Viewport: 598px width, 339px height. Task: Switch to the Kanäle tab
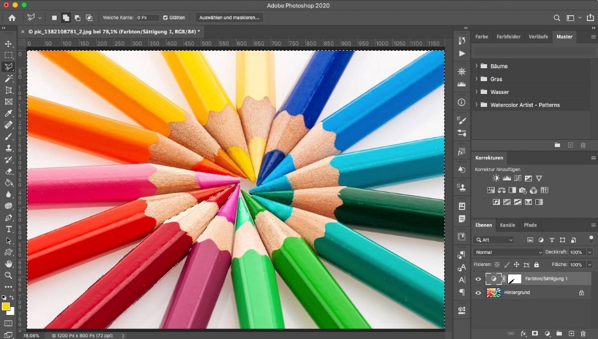click(507, 225)
